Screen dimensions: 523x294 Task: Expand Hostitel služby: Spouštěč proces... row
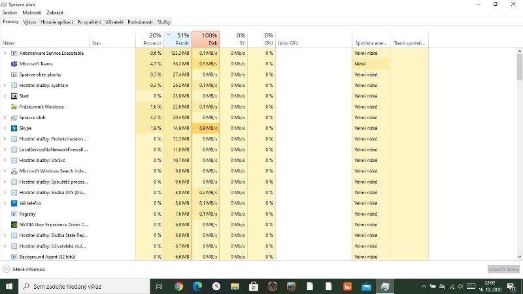tap(5, 182)
